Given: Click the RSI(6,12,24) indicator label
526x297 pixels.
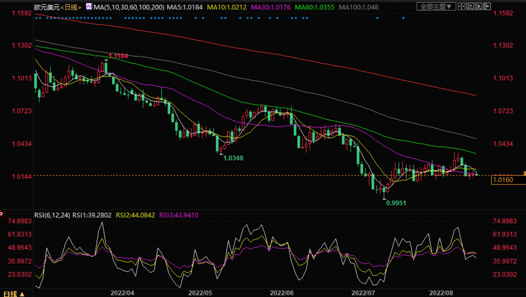Looking at the screenshot, I should click(52, 215).
